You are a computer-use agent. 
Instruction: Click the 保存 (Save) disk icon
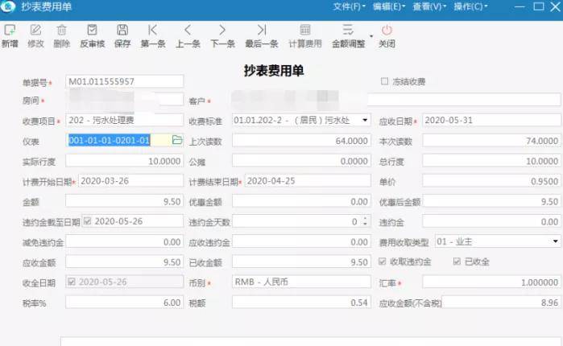point(122,30)
